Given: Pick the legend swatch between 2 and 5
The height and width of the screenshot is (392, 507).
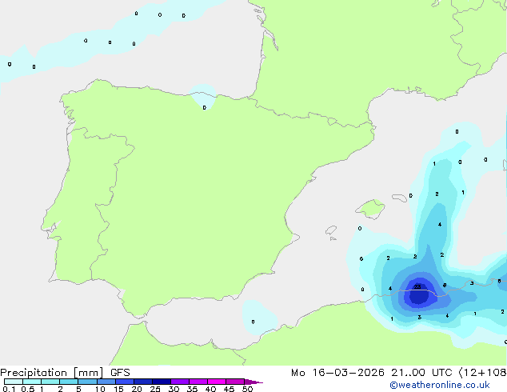Looking at the screenshot, I should tap(69, 382).
